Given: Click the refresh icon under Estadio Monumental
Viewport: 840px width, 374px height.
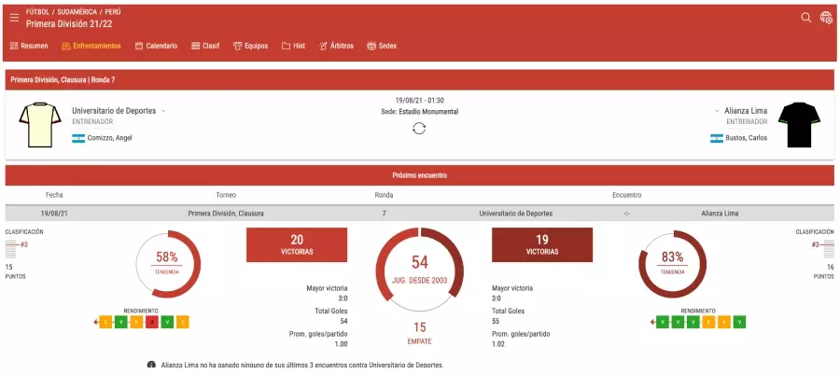Looking at the screenshot, I should pyautogui.click(x=419, y=129).
